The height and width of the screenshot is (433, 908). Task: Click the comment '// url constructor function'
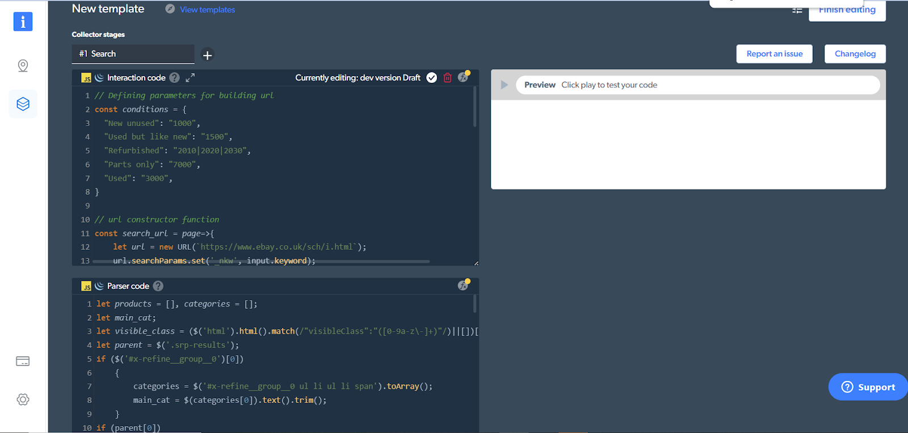157,220
